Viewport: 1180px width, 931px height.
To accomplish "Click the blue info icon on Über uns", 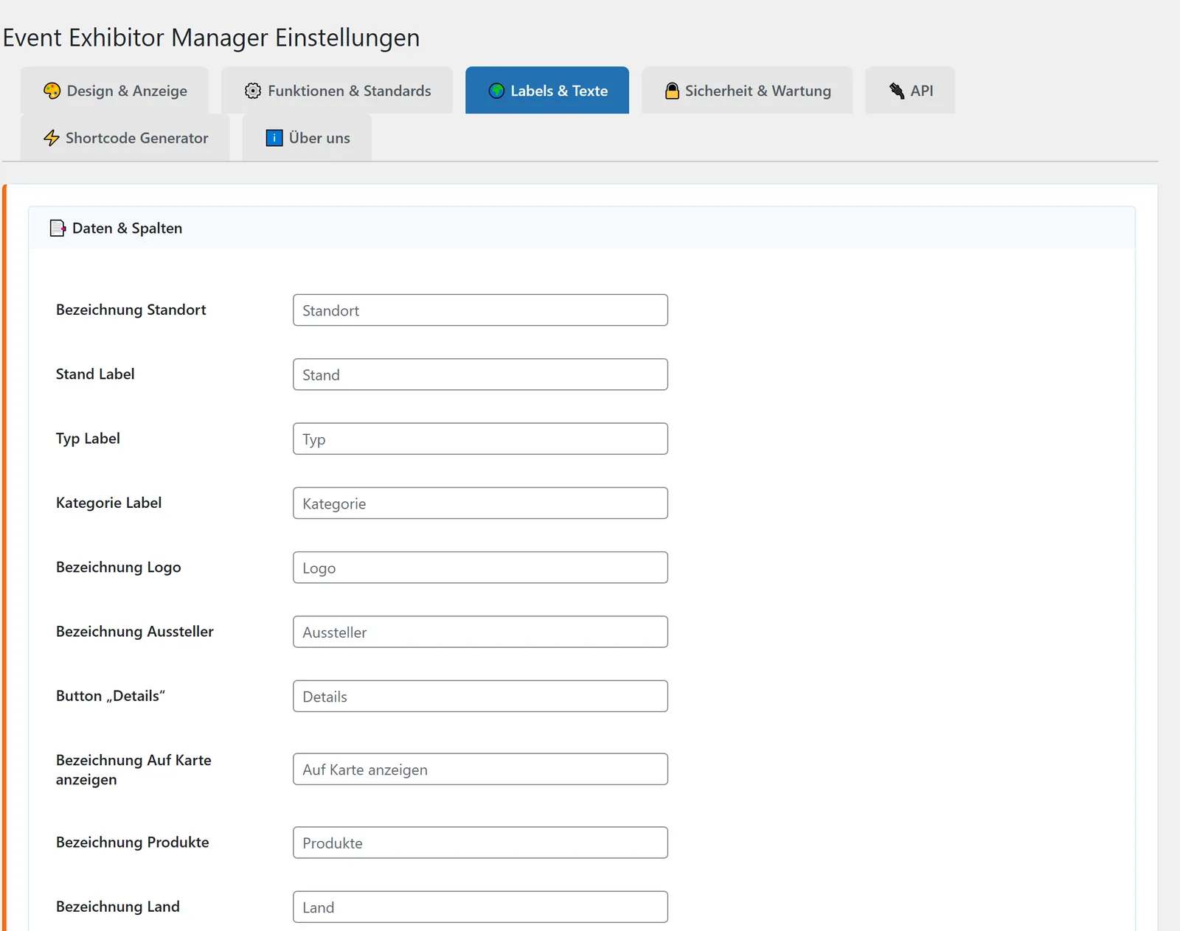I will point(274,138).
